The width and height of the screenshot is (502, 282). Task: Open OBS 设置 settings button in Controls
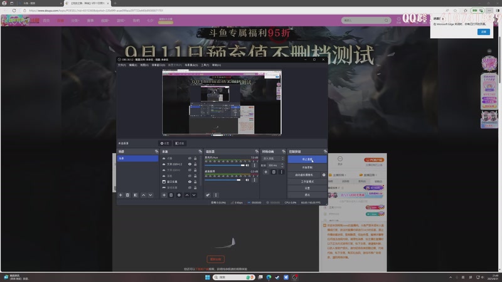click(307, 188)
